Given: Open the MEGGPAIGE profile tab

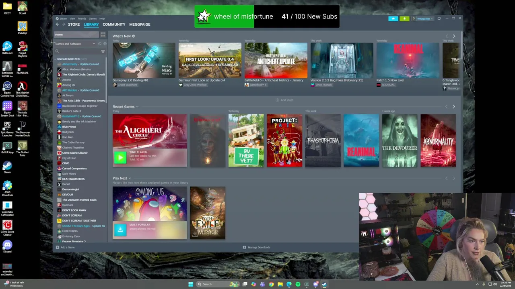Looking at the screenshot, I should pos(140,24).
